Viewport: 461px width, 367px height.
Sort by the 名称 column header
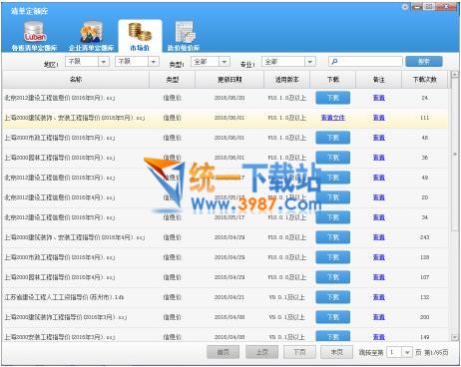point(76,80)
